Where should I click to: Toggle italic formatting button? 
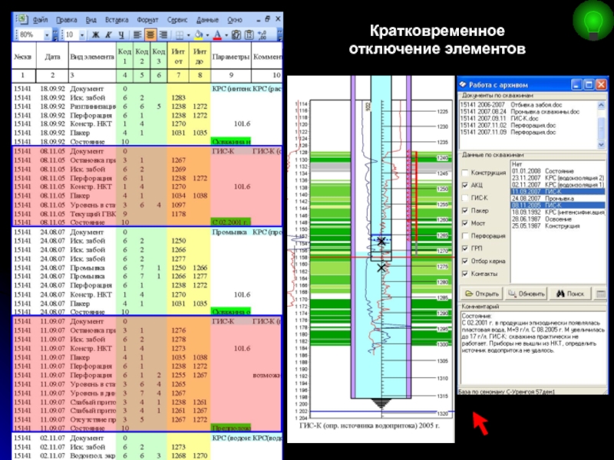(107, 35)
